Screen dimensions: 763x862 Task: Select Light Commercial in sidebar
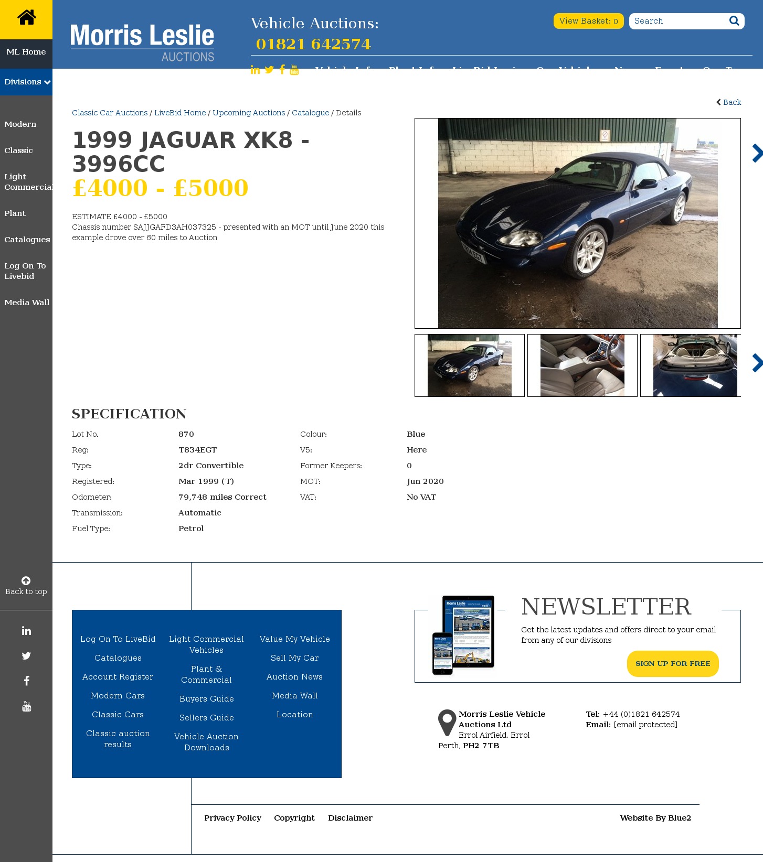pos(28,182)
